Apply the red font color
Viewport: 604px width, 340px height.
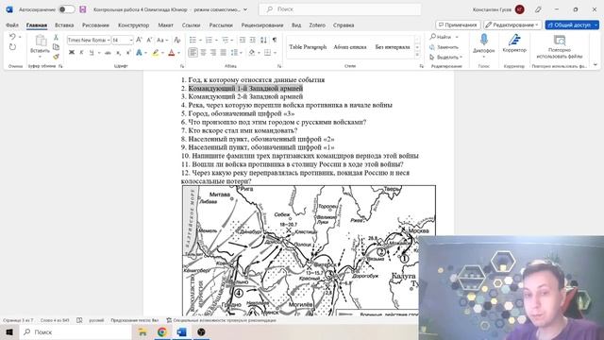point(172,53)
